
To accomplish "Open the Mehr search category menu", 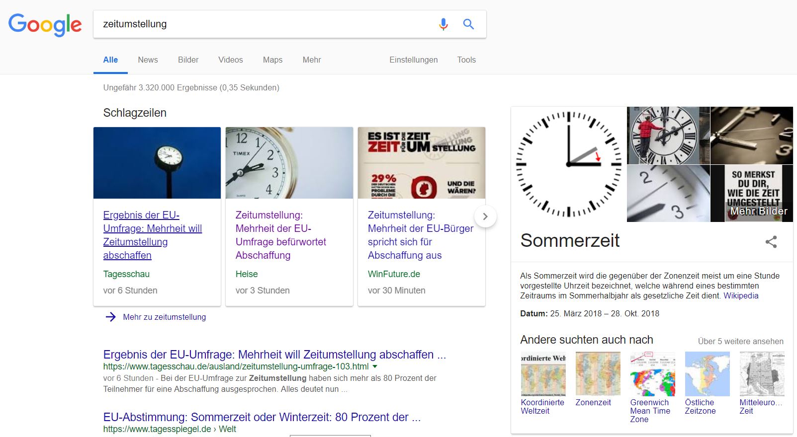I will point(311,60).
